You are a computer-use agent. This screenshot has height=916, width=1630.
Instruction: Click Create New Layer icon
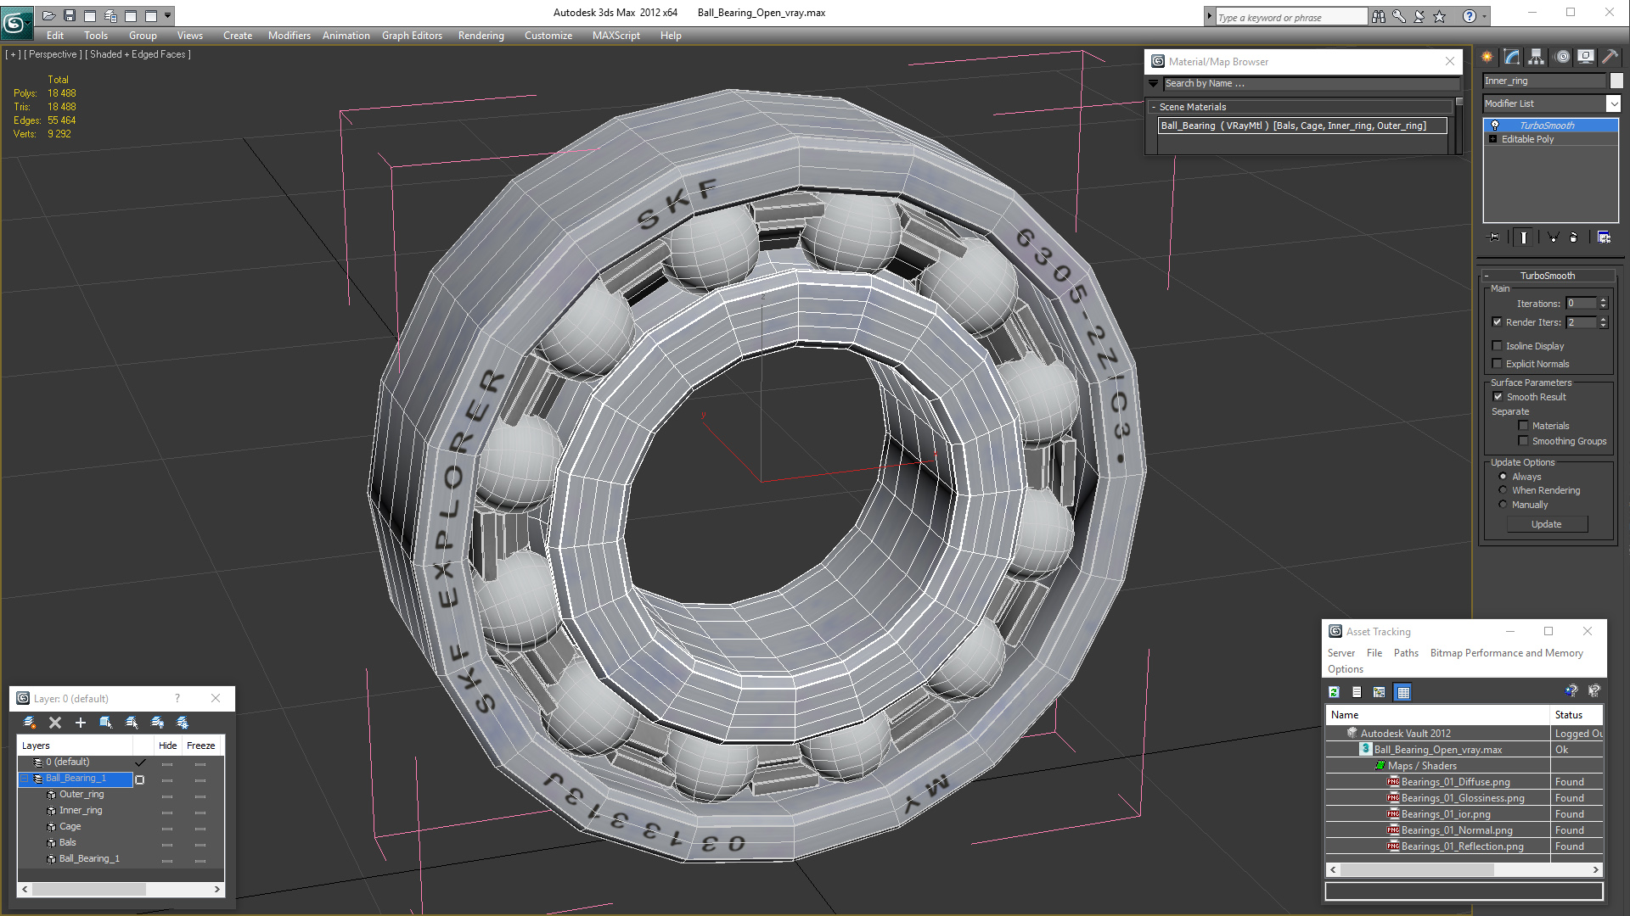[x=30, y=723]
